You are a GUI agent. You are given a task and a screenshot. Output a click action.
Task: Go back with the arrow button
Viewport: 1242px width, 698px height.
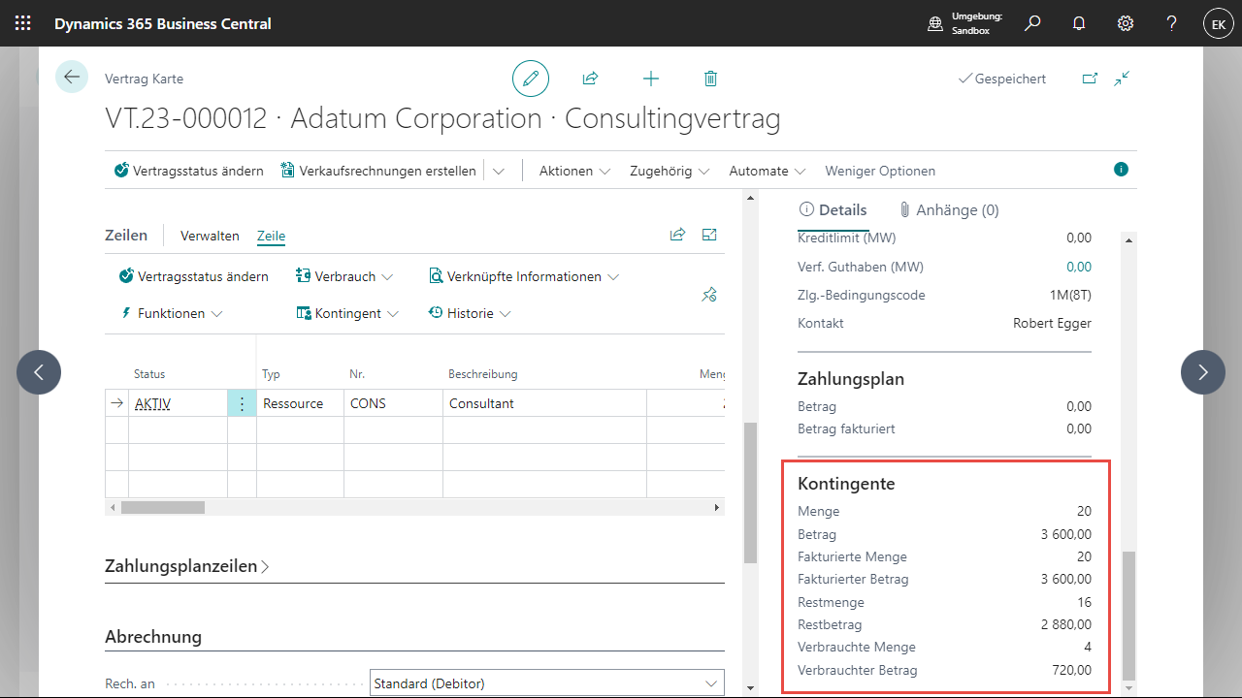pyautogui.click(x=72, y=77)
